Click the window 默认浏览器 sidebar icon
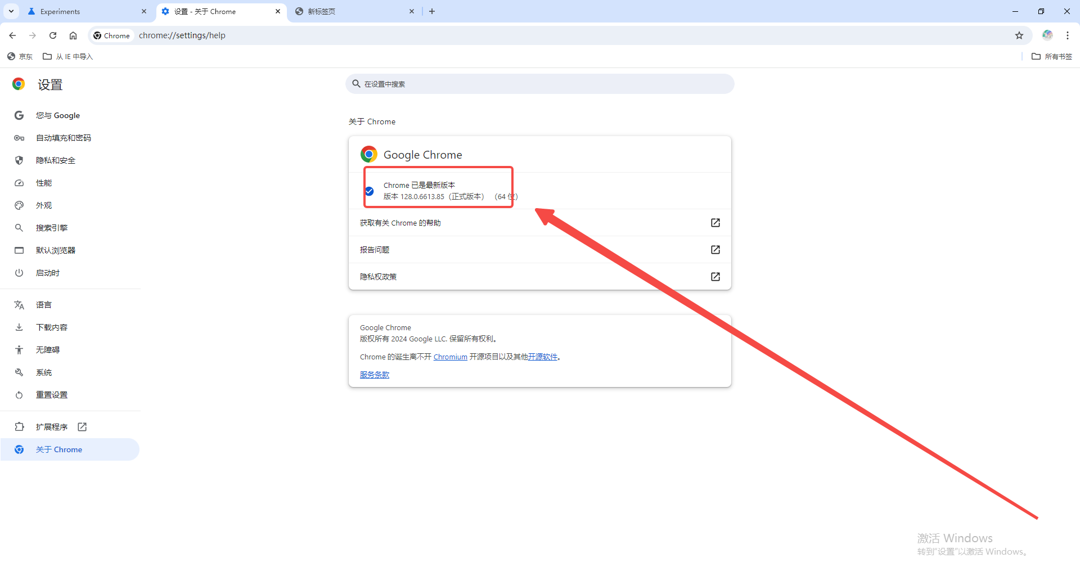The width and height of the screenshot is (1080, 585). coord(19,250)
